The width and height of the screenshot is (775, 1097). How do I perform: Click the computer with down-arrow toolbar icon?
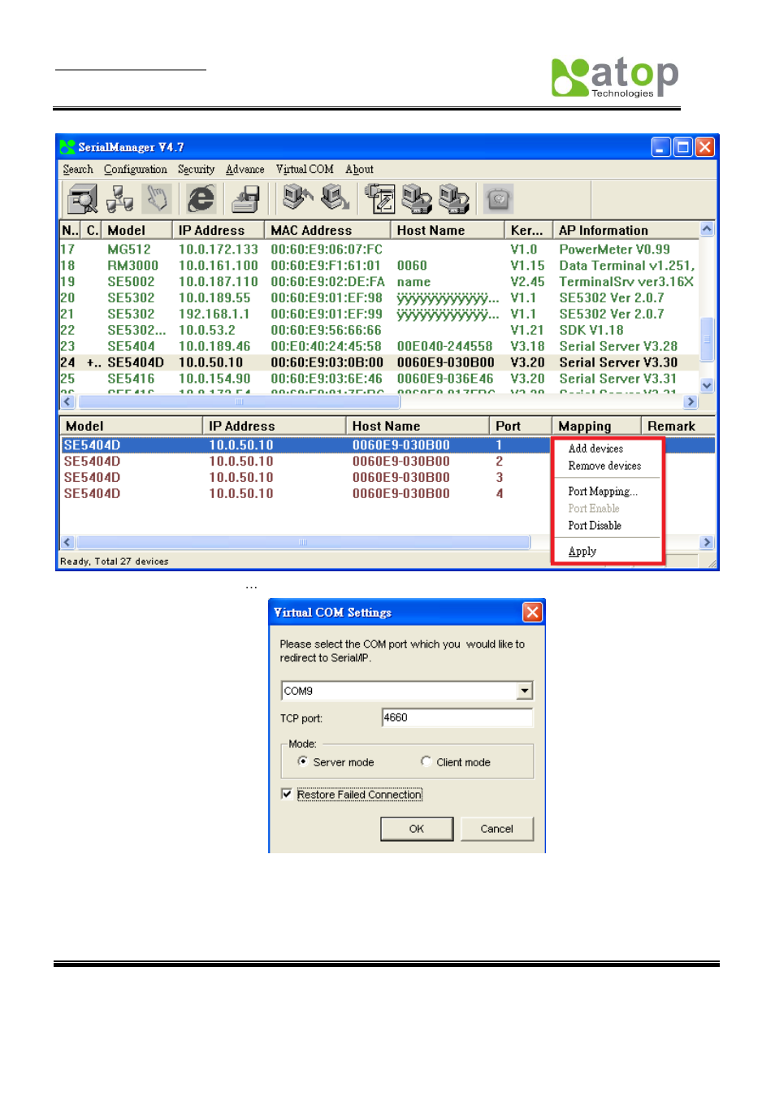pos(335,198)
